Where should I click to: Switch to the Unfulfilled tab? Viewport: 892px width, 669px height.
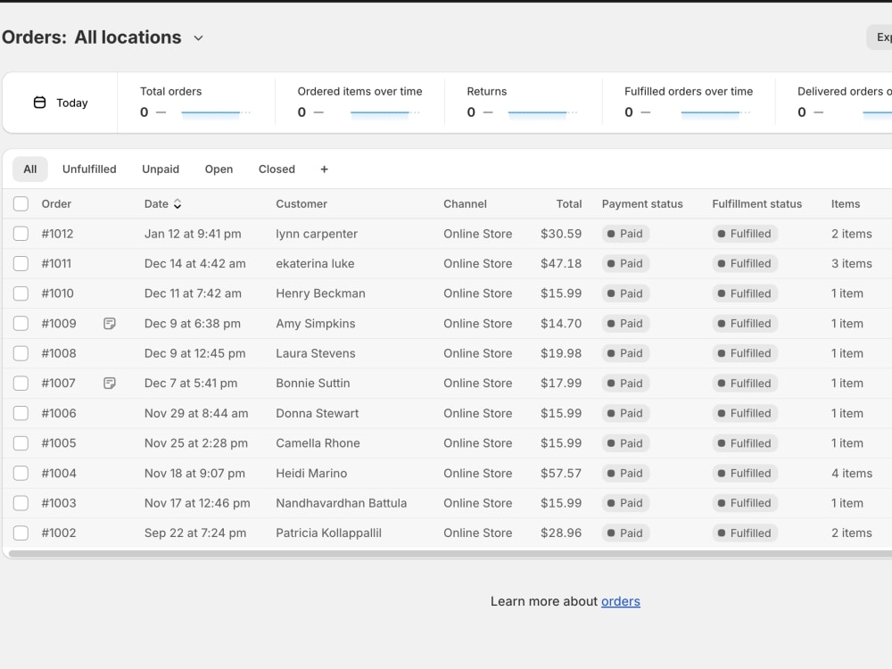(x=89, y=169)
